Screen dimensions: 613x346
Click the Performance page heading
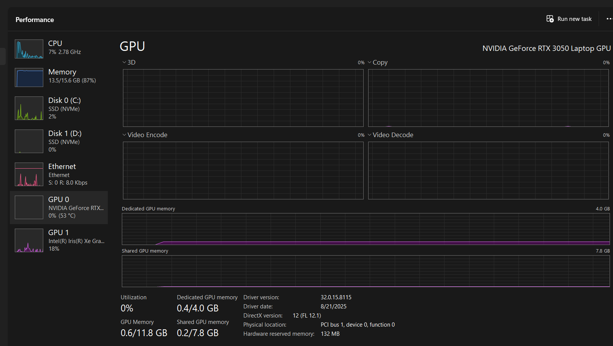coord(35,20)
